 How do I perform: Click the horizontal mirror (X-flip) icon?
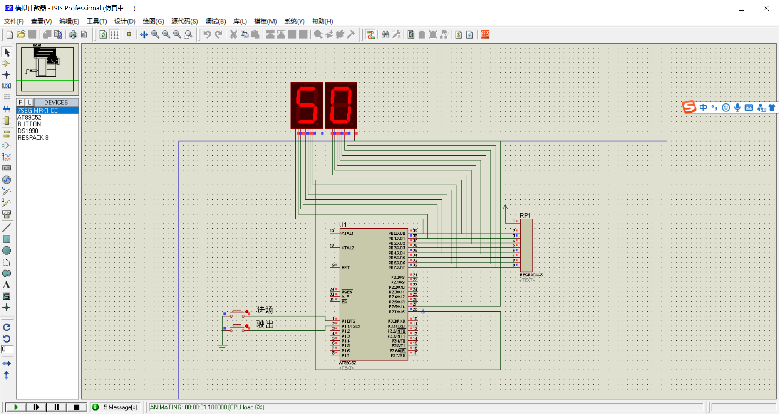pos(7,364)
